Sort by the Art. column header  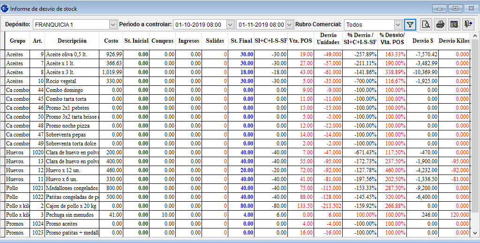point(37,41)
